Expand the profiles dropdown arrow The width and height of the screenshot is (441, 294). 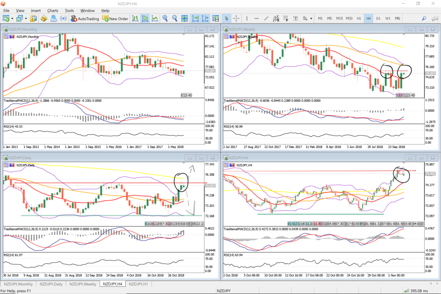click(x=26, y=19)
